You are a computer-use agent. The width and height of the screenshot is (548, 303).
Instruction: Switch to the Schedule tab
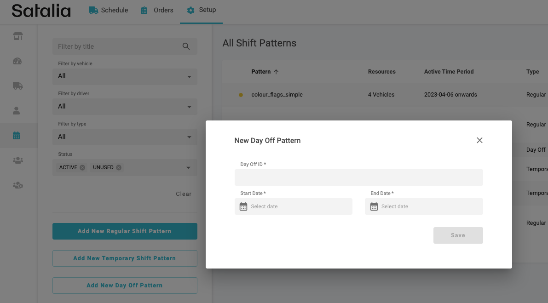(x=109, y=10)
